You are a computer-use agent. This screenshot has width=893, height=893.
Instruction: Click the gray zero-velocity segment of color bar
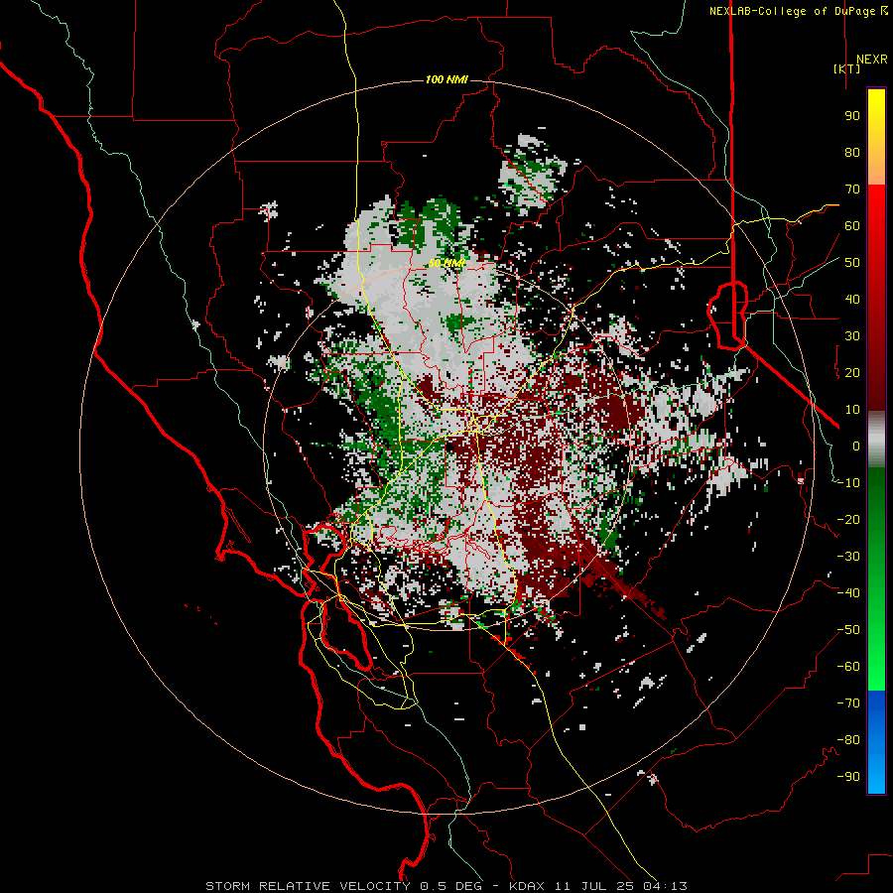876,440
